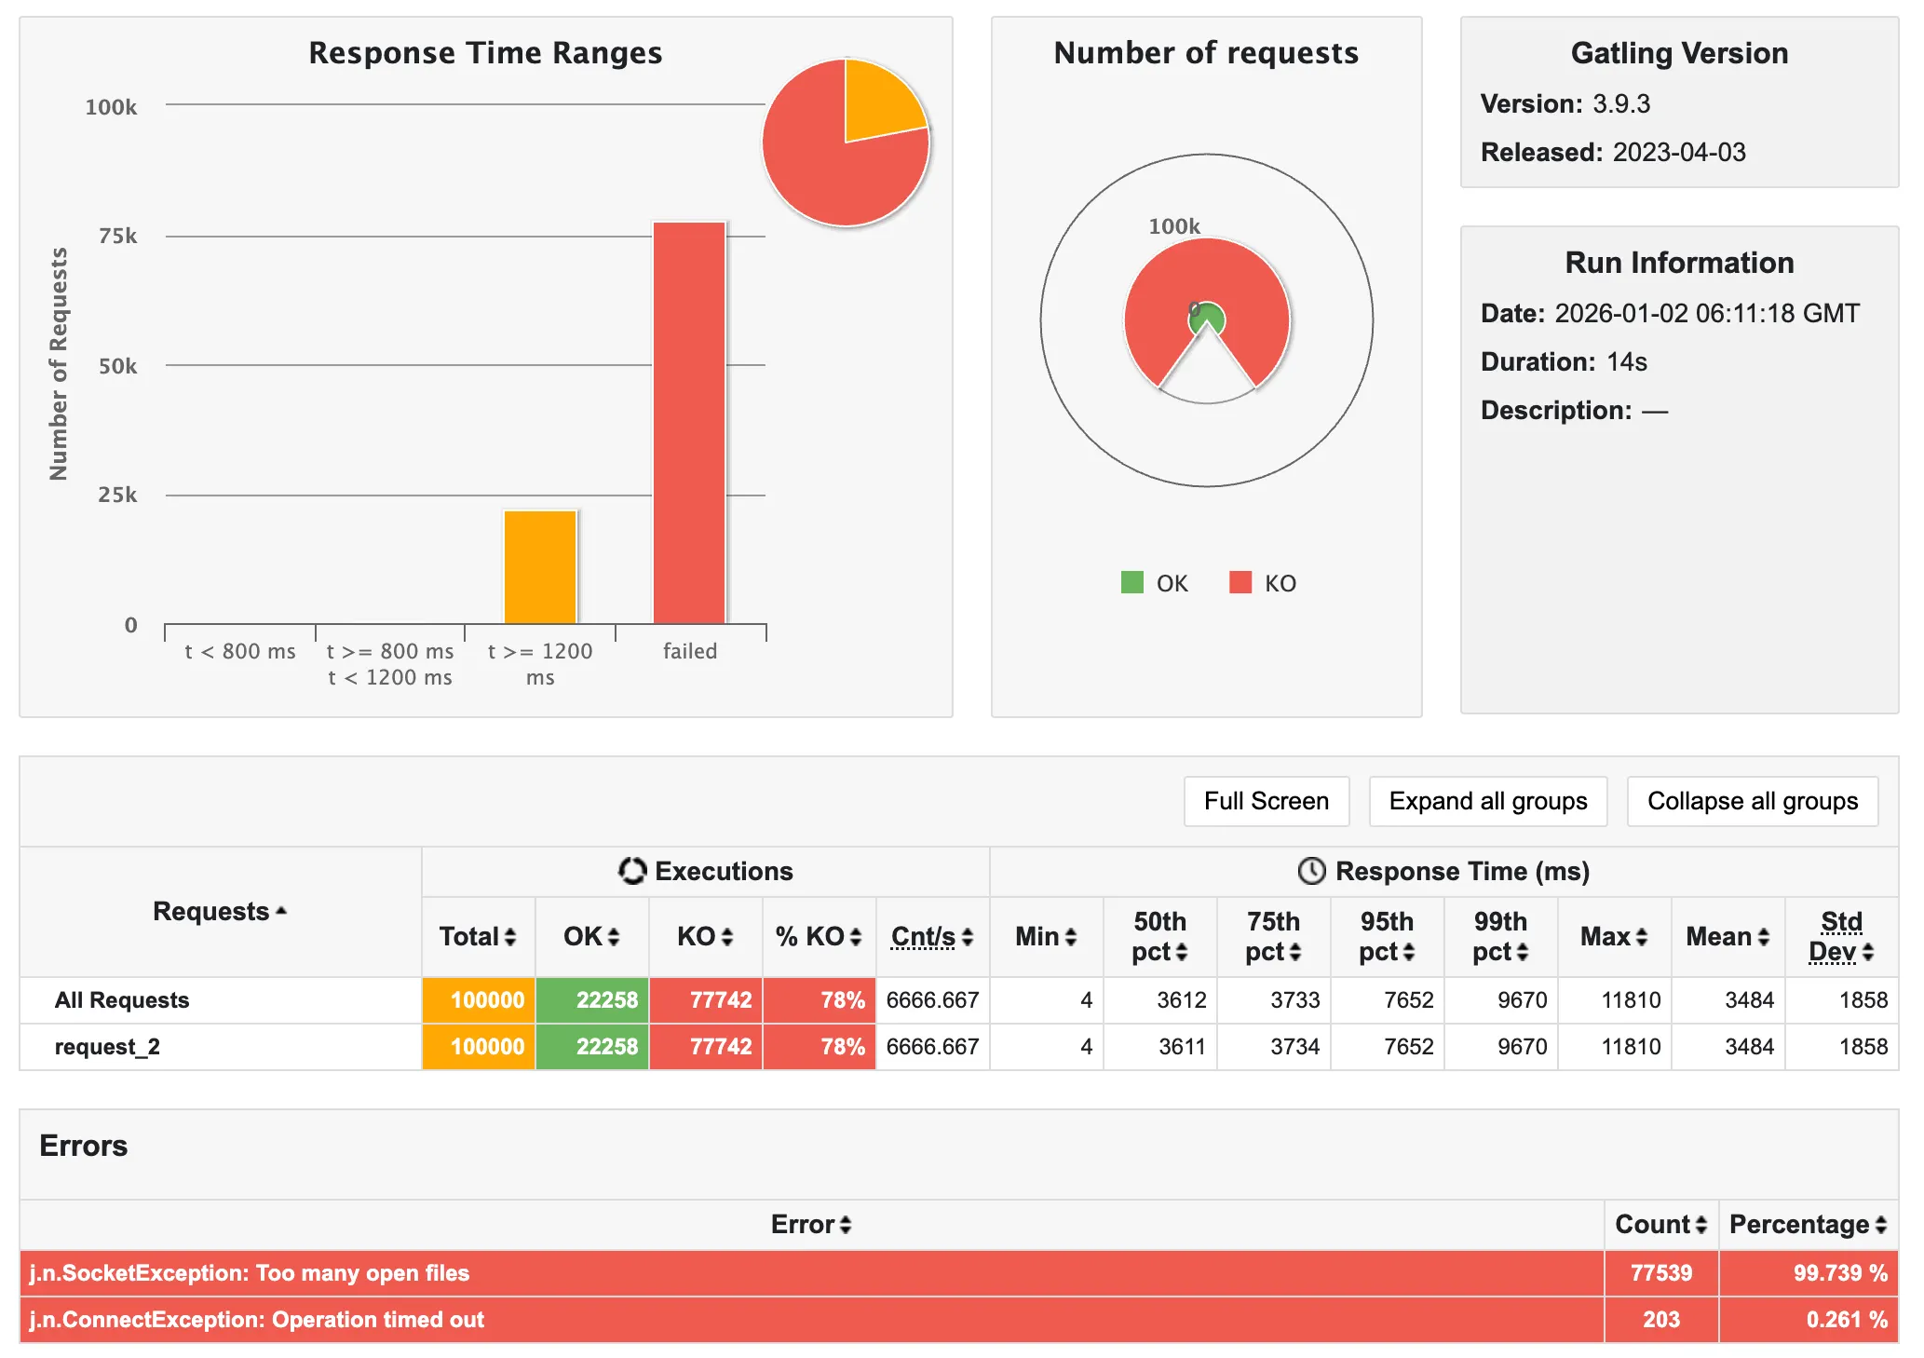Click the orange slice of pie chart
Screen dimensions: 1924x1358
880,98
